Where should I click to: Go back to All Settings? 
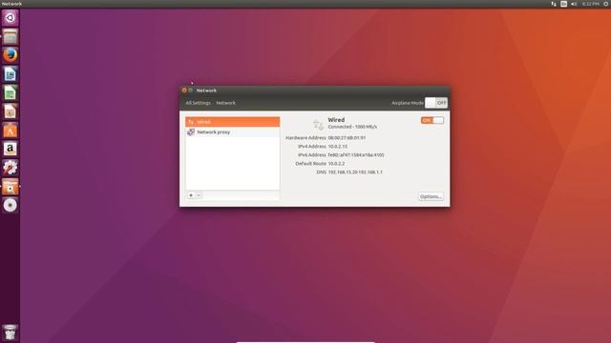tap(198, 103)
